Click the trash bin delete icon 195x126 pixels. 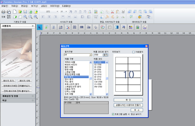[x=123, y=12]
